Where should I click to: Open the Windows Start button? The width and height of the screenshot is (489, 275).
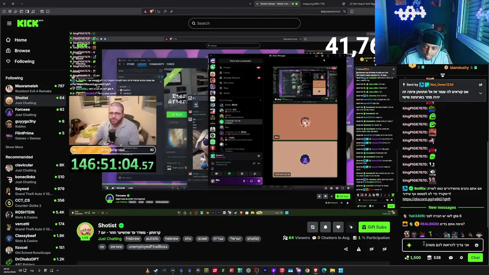coord(341,270)
